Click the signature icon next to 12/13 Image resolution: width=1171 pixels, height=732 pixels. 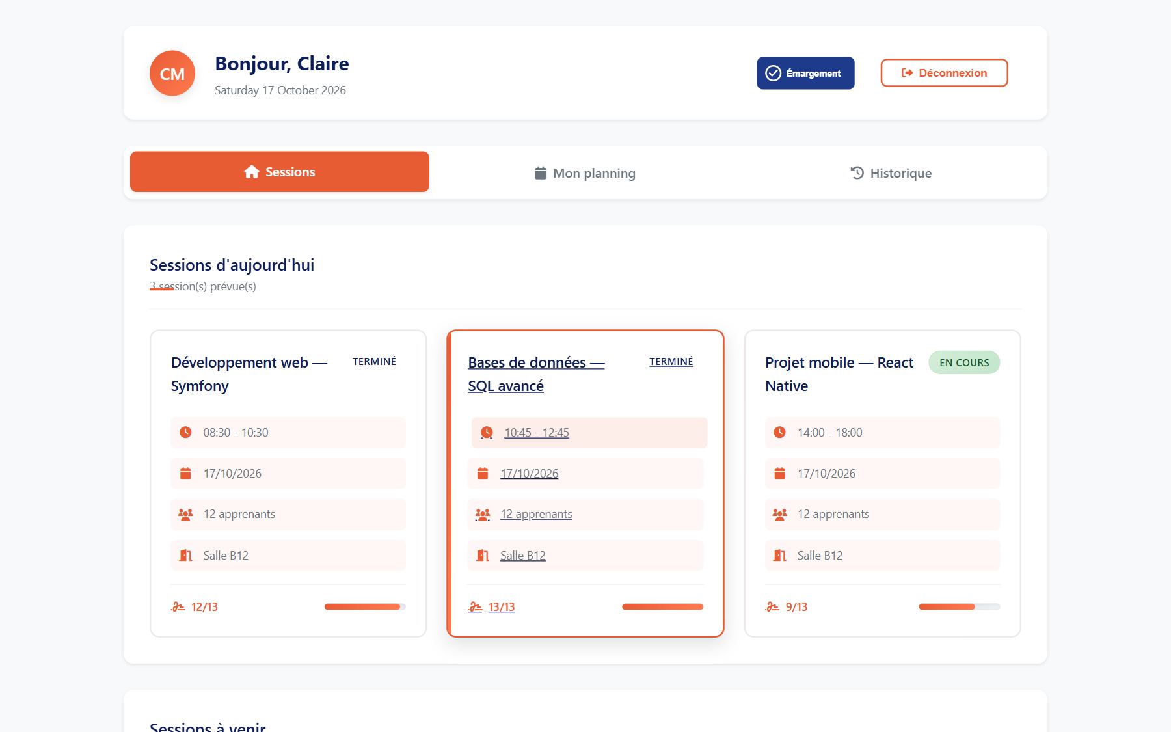click(178, 606)
